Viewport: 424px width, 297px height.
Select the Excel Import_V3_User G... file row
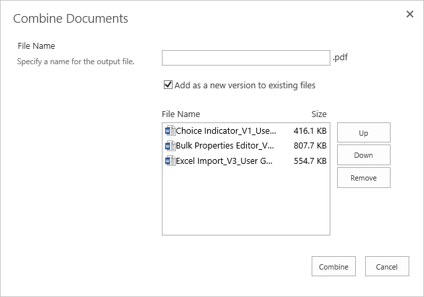pyautogui.click(x=246, y=161)
